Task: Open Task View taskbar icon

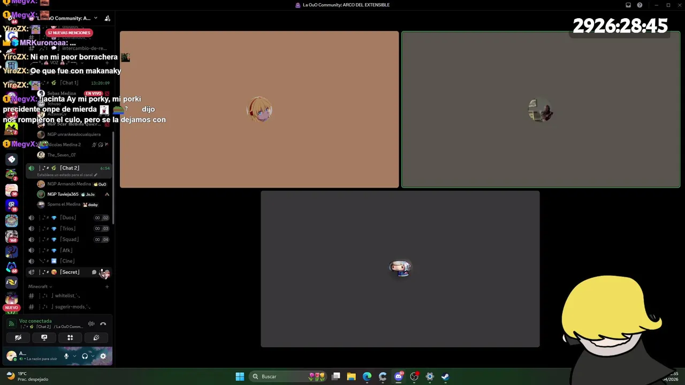Action: (336, 376)
